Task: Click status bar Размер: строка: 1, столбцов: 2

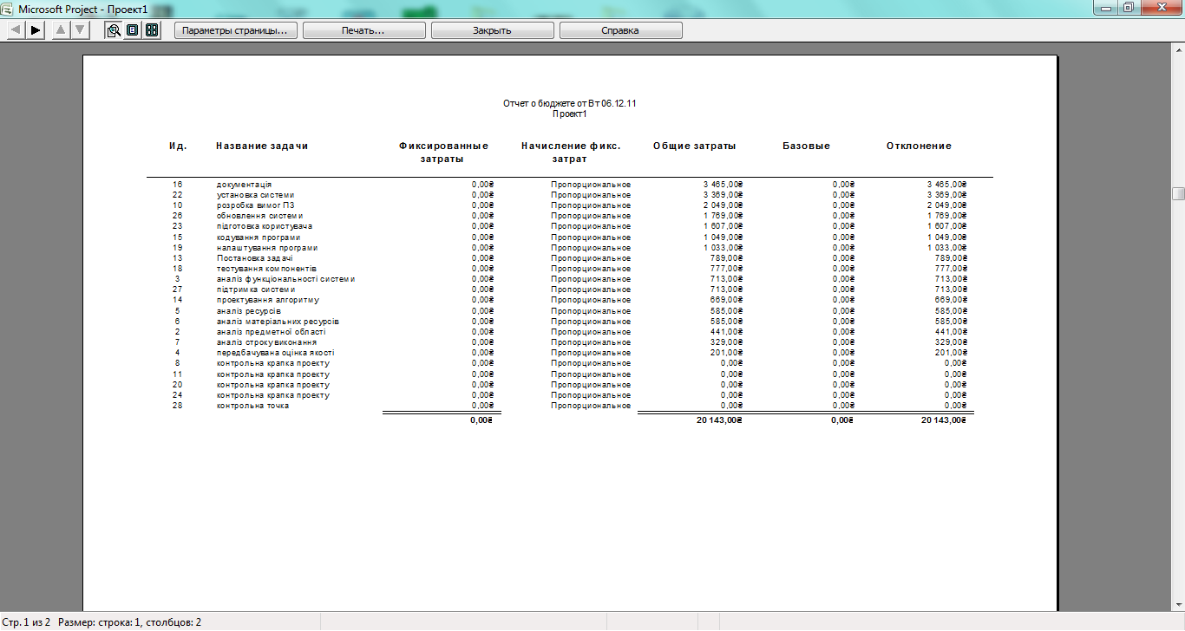Action: (130, 622)
